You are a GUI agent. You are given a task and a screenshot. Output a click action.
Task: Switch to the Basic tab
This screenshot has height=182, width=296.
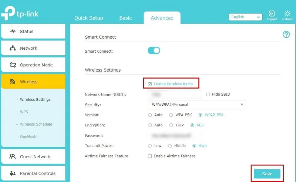click(125, 18)
